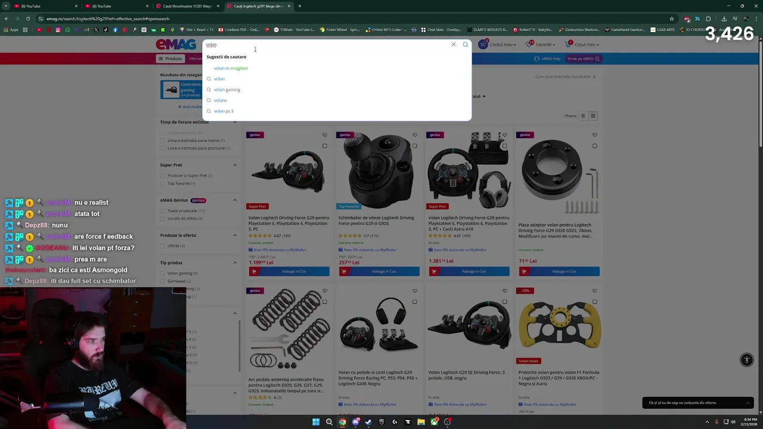Open the Controlere gaming category thumbnail
The image size is (763, 429).
pos(171,89)
